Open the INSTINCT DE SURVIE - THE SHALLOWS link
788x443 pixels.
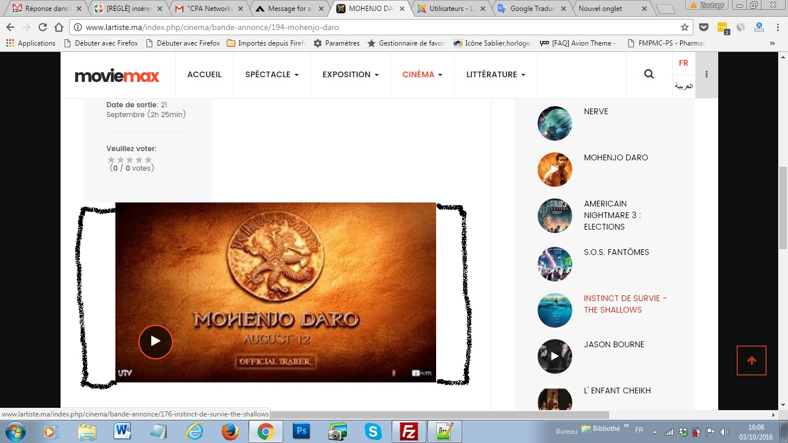pyautogui.click(x=625, y=304)
